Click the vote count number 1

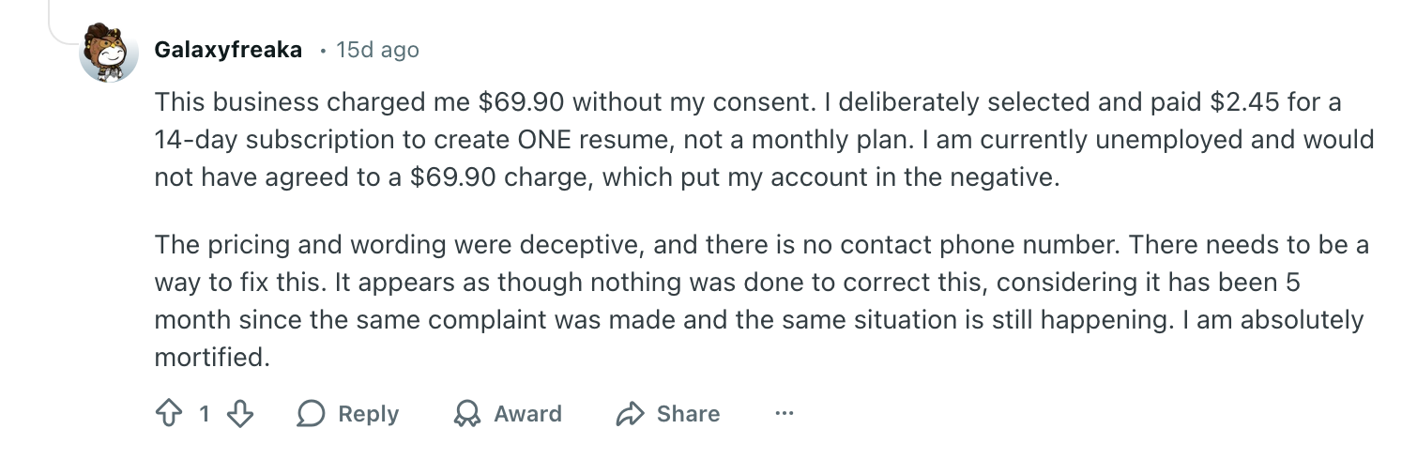(x=205, y=414)
